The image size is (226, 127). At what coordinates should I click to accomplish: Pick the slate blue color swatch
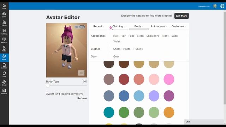(109, 96)
